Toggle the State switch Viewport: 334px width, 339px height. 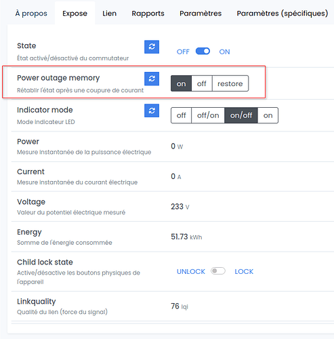click(203, 52)
